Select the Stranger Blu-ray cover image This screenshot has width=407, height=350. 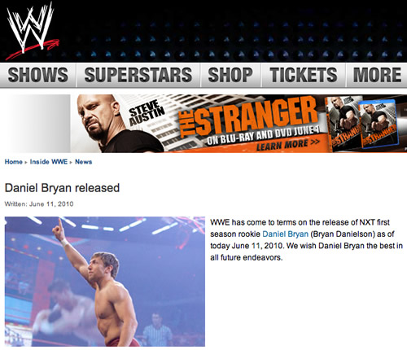pos(379,124)
